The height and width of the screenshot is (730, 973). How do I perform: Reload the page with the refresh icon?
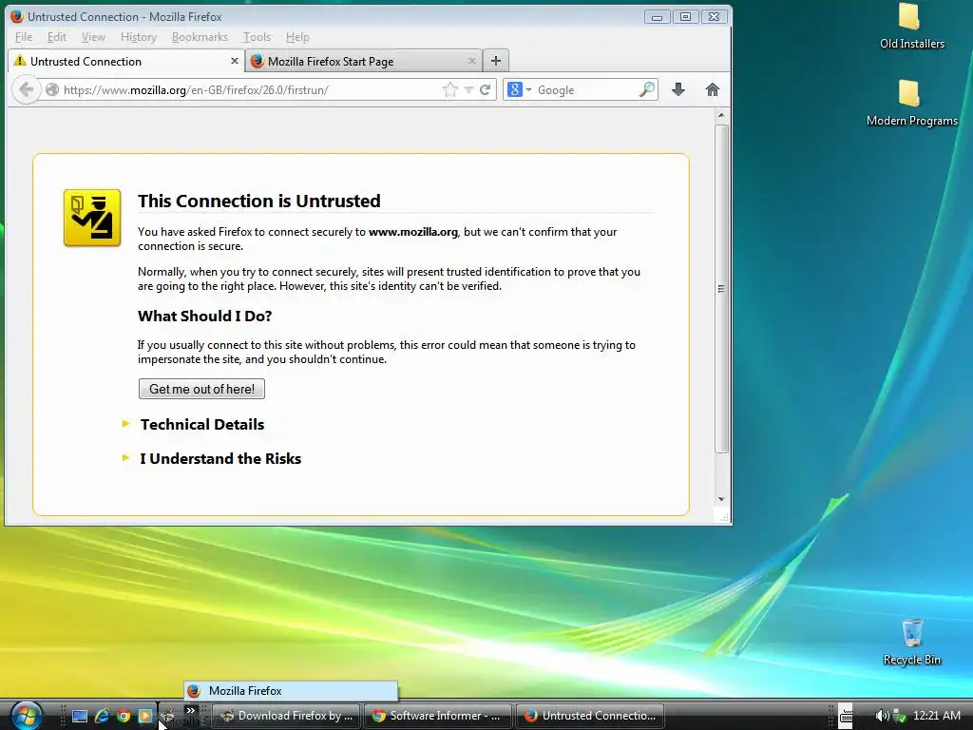click(x=486, y=90)
